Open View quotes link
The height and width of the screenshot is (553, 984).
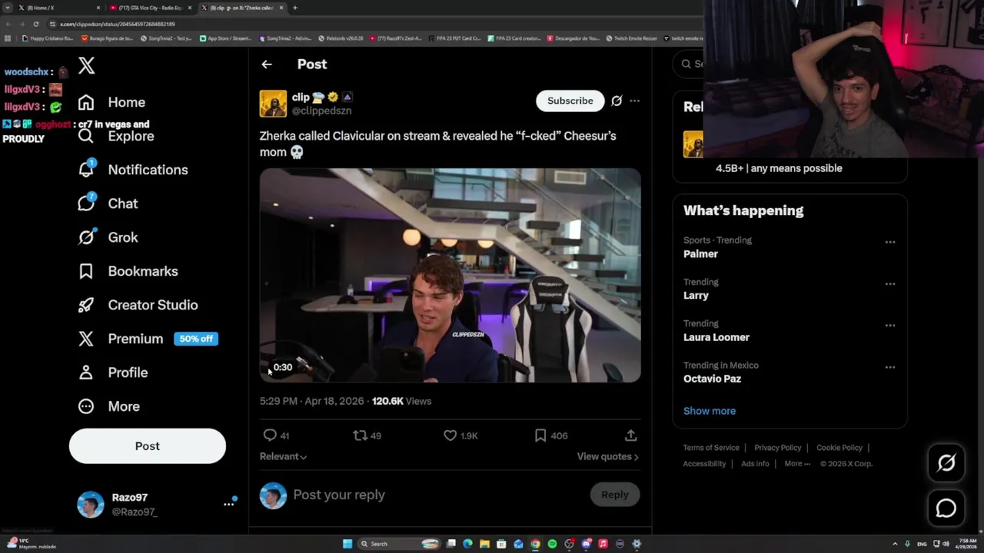click(607, 456)
